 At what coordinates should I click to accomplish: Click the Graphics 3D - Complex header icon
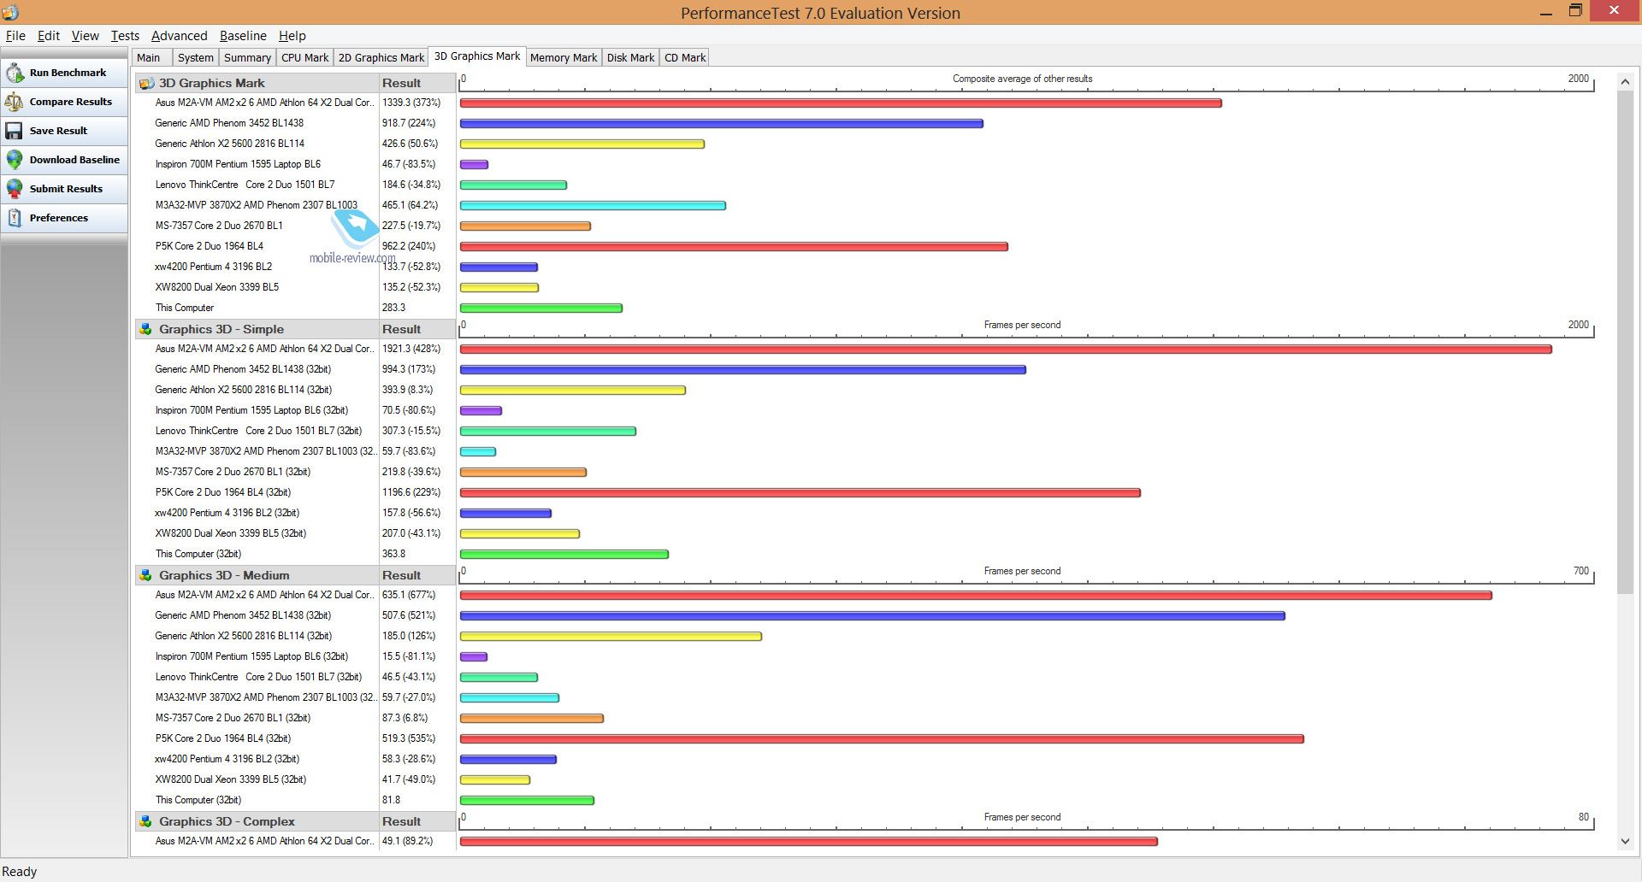pos(146,821)
